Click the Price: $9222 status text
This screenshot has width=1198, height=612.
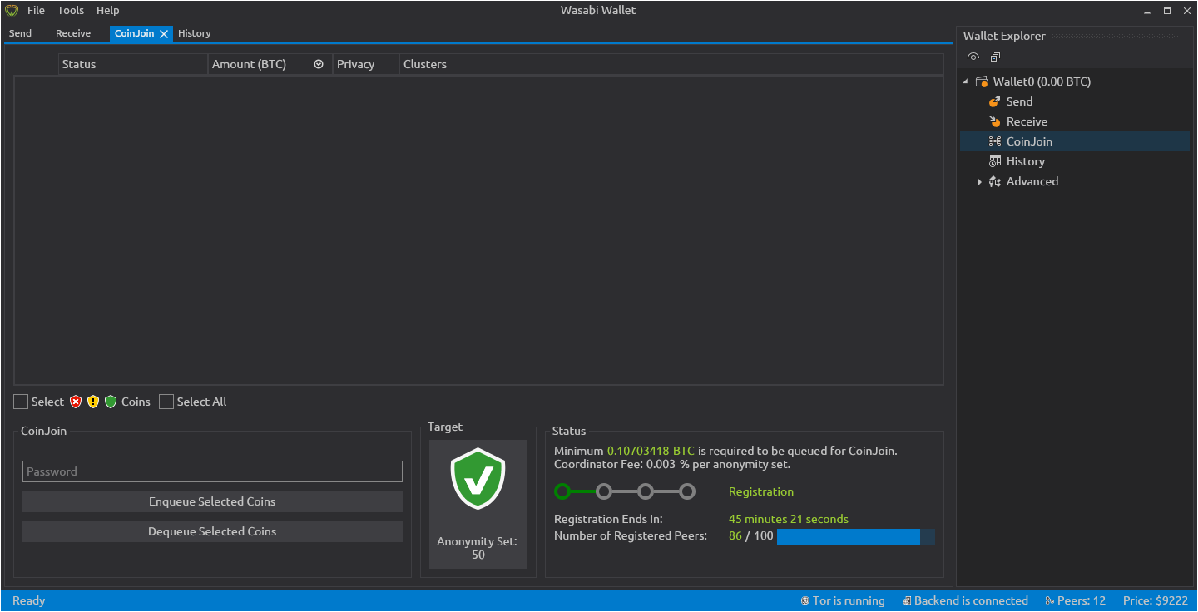[1155, 600]
